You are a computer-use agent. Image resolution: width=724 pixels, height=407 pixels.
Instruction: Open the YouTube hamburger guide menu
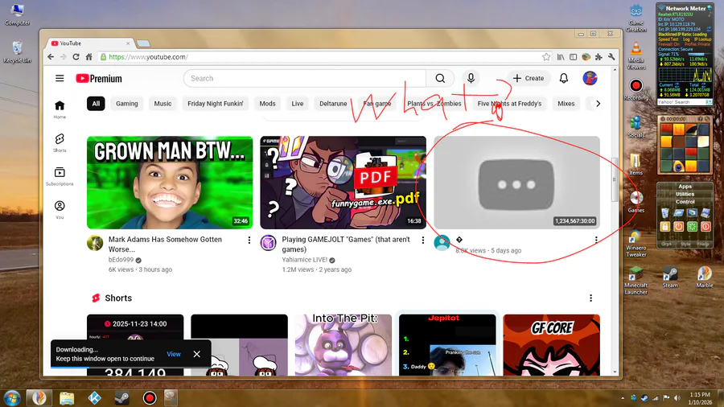[60, 79]
